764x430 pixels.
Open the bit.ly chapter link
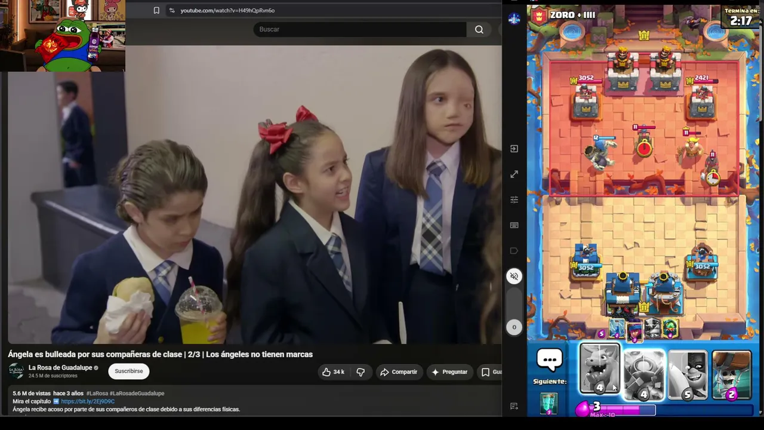click(88, 401)
